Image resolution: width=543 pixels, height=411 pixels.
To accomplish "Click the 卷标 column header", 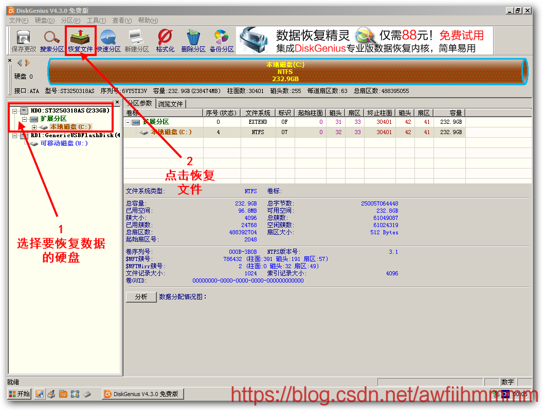I will coord(164,113).
